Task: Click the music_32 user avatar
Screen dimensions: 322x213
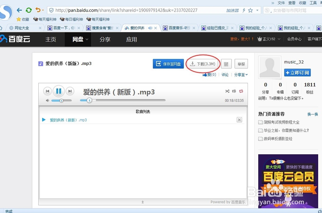Action: pyautogui.click(x=270, y=67)
